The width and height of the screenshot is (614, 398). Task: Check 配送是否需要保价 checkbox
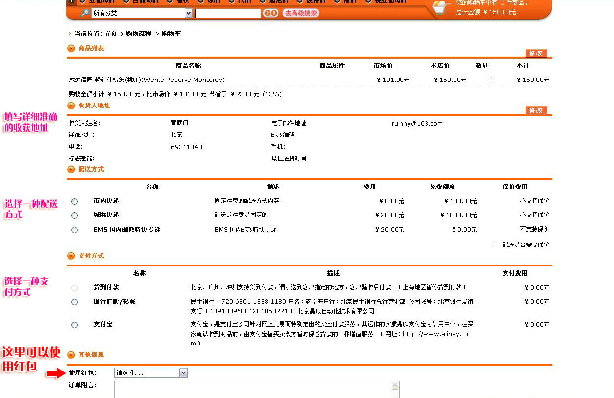point(496,244)
